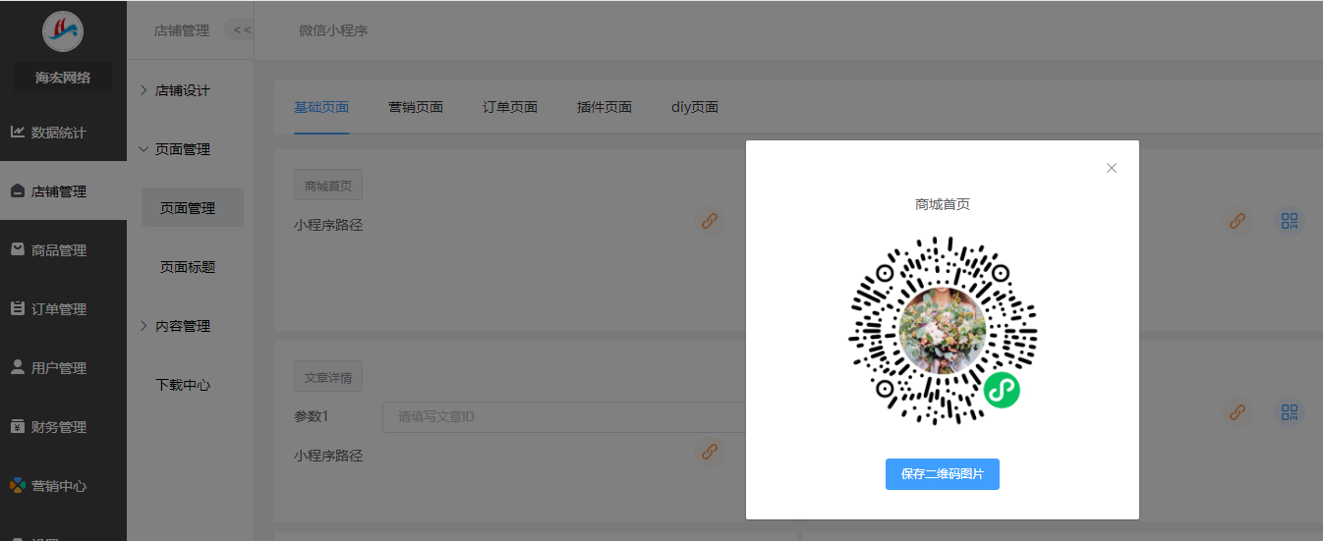The height and width of the screenshot is (541, 1323).
Task: Switch to diy页面 tab
Action: pos(695,107)
